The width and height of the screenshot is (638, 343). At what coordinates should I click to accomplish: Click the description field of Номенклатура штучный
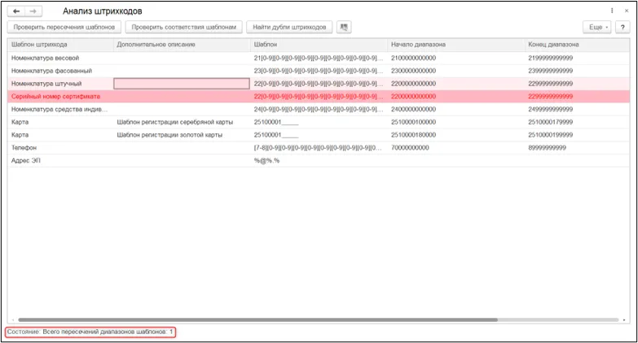coord(182,84)
